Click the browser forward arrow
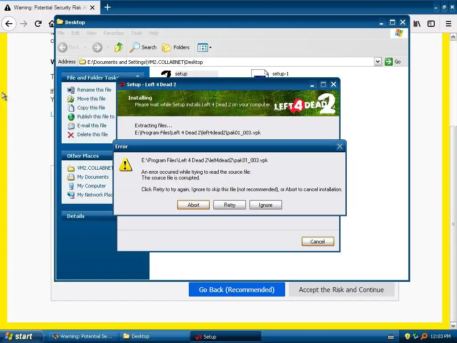Image resolution: width=457 pixels, height=343 pixels. (24, 24)
